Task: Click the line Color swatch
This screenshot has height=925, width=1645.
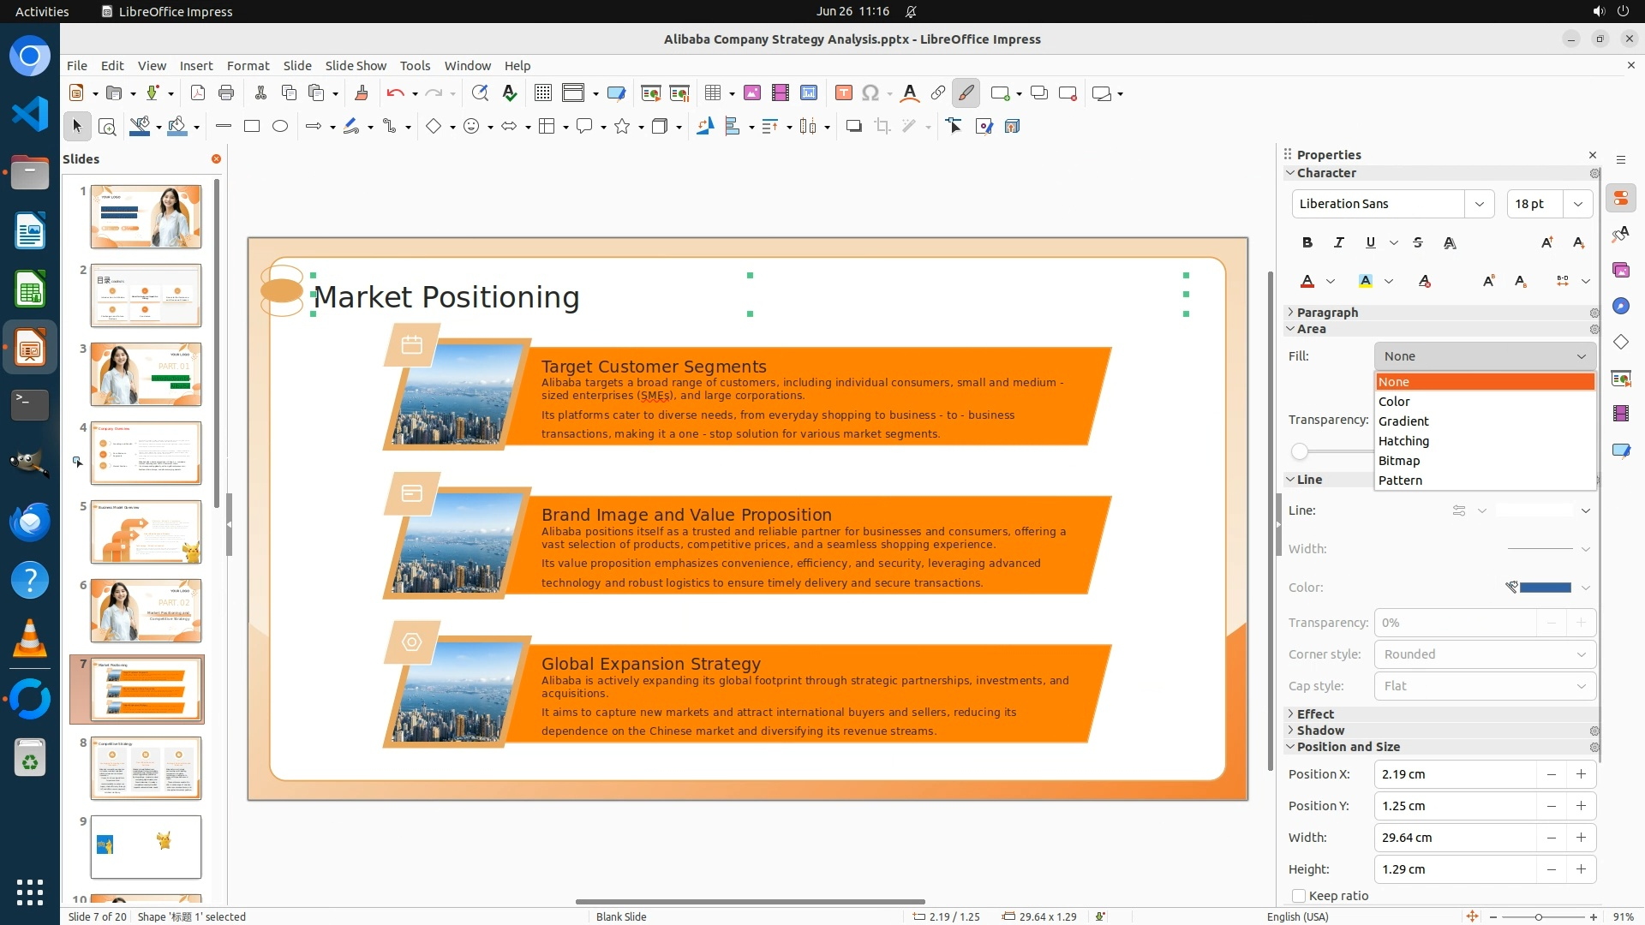Action: pyautogui.click(x=1545, y=588)
